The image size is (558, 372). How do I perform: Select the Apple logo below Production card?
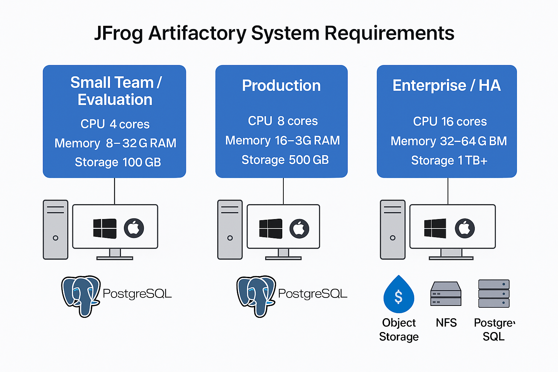[299, 229]
